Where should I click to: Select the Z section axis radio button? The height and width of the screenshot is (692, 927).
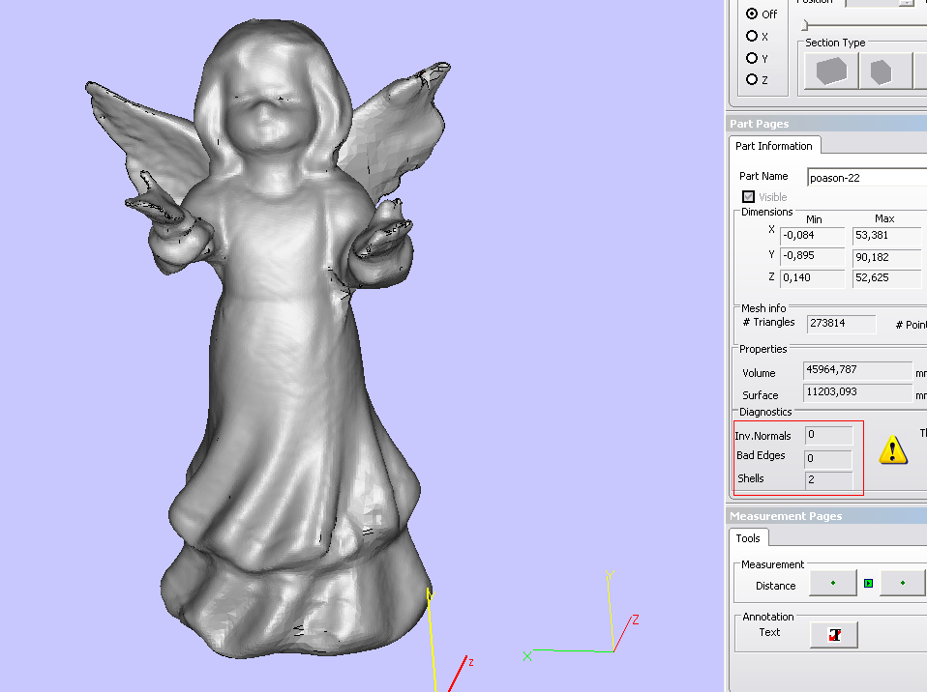[x=752, y=79]
